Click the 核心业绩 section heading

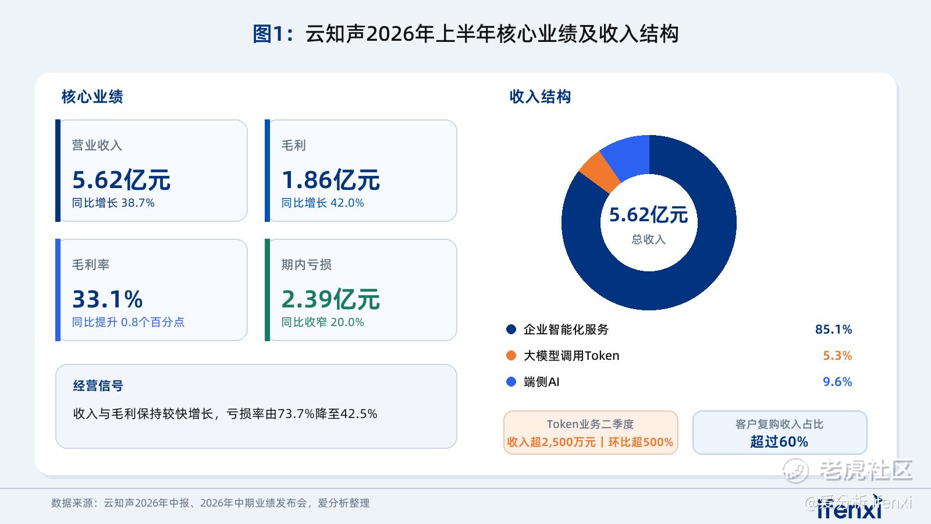[x=92, y=97]
